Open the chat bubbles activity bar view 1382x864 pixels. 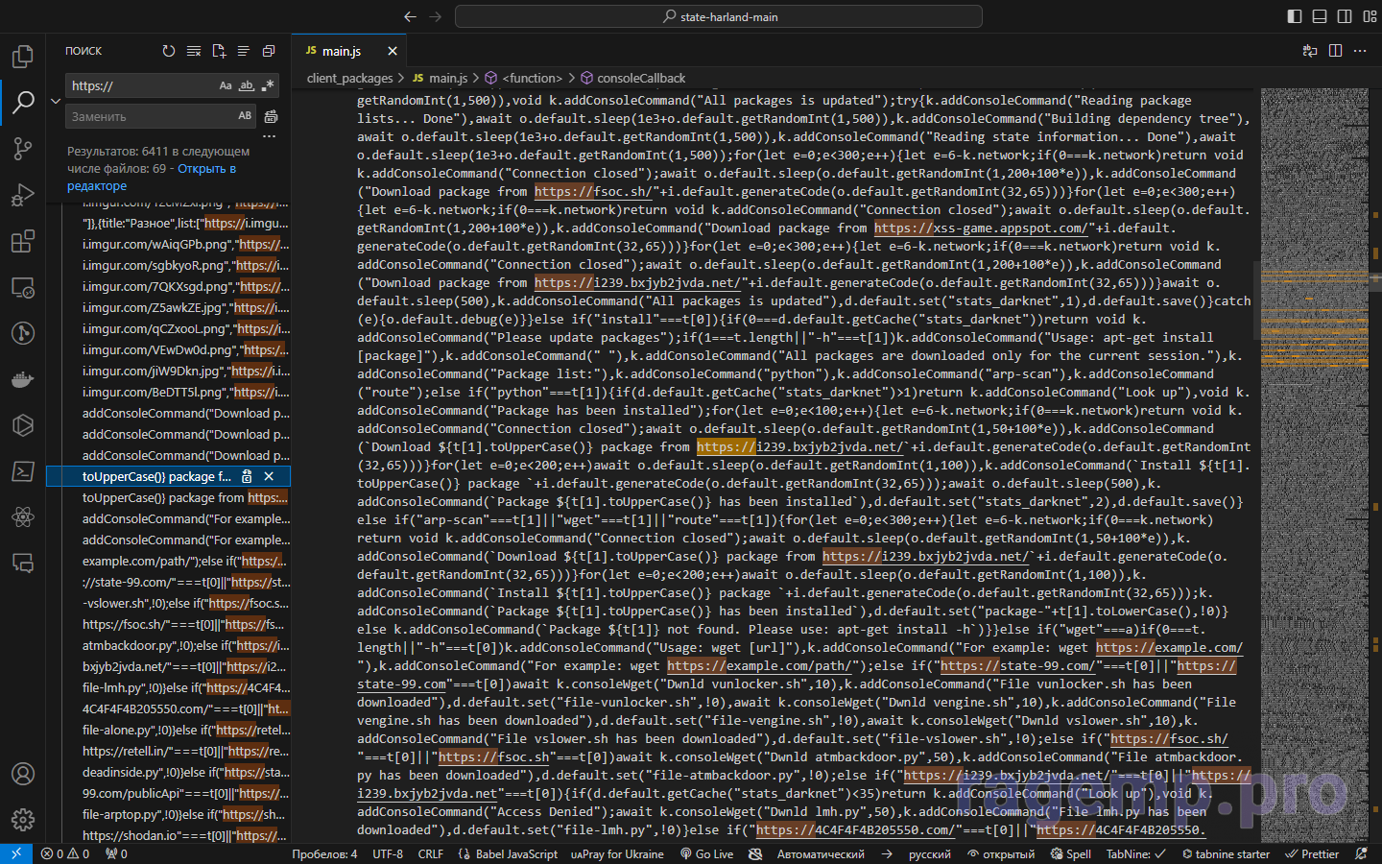point(23,564)
